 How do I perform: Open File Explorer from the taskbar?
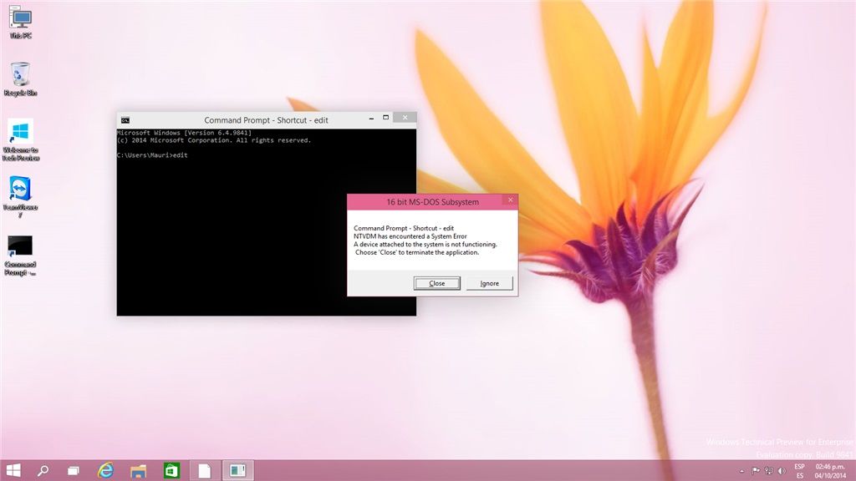tap(138, 470)
